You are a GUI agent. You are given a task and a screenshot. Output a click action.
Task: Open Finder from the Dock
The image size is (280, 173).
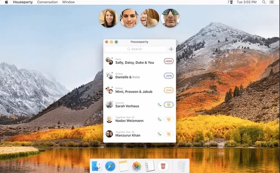point(97,166)
